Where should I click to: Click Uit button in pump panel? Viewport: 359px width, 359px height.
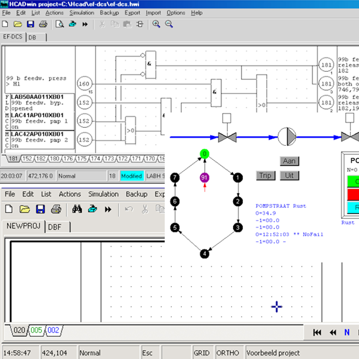pos(289,176)
